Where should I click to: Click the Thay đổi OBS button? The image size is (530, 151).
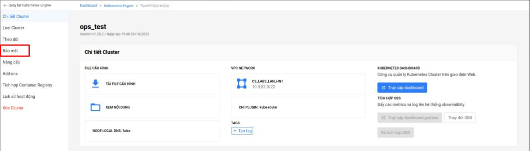(460, 118)
